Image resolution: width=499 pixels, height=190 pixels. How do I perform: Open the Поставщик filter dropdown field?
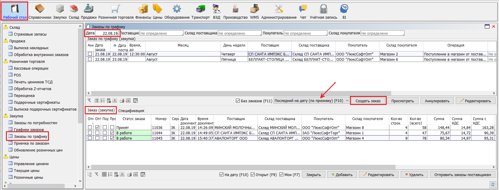[161, 33]
